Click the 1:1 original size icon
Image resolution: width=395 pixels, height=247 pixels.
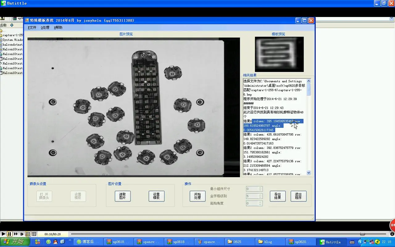[34, 234]
